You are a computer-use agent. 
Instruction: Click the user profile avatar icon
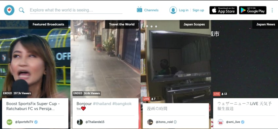coord(173,10)
